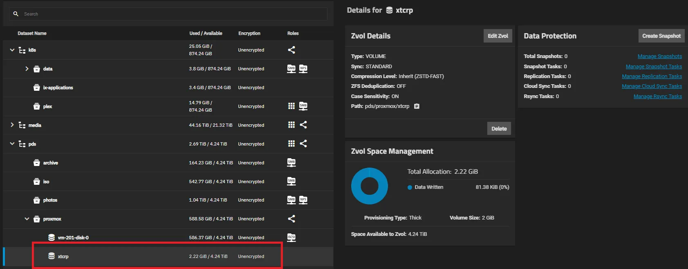688x269 pixels.
Task: Expand the data dataset row
Action: 27,69
